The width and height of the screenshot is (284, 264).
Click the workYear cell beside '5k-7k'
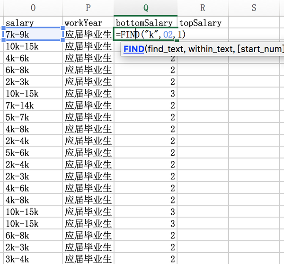click(88, 117)
